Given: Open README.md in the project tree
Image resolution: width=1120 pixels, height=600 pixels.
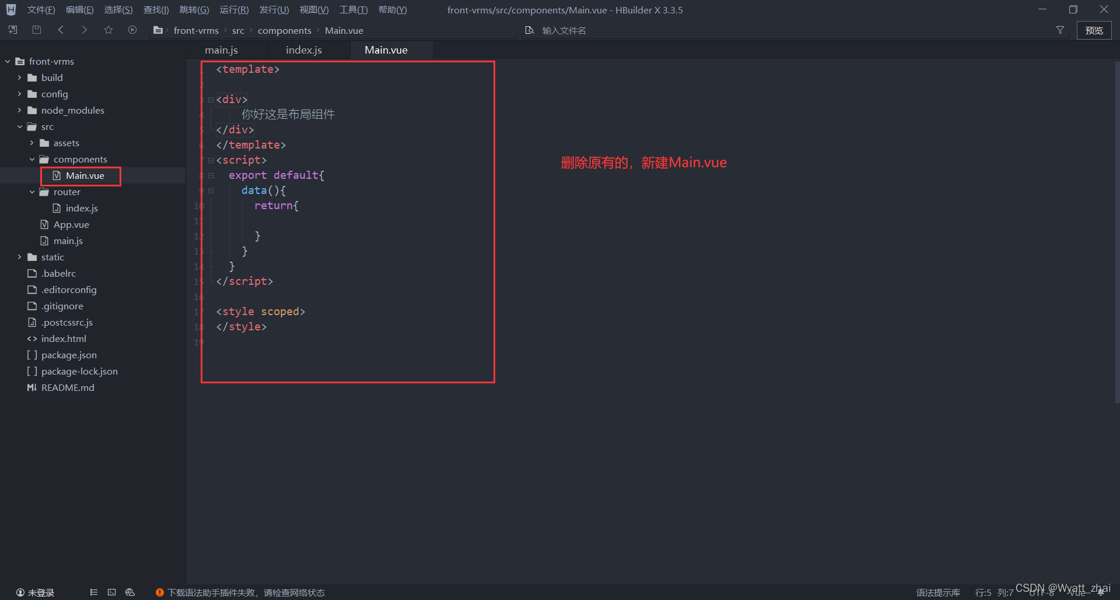Looking at the screenshot, I should (x=68, y=387).
